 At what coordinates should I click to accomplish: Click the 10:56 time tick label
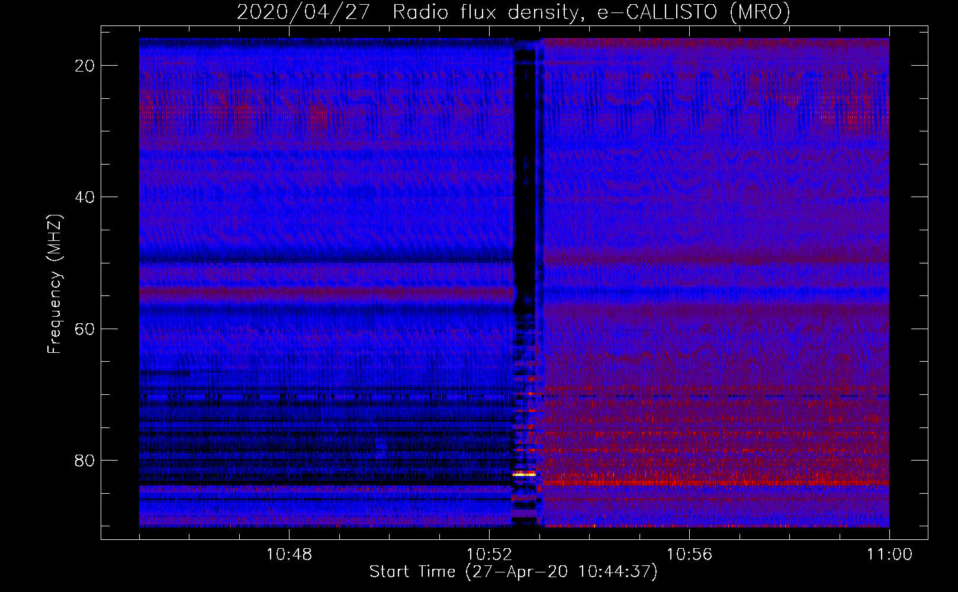(689, 555)
